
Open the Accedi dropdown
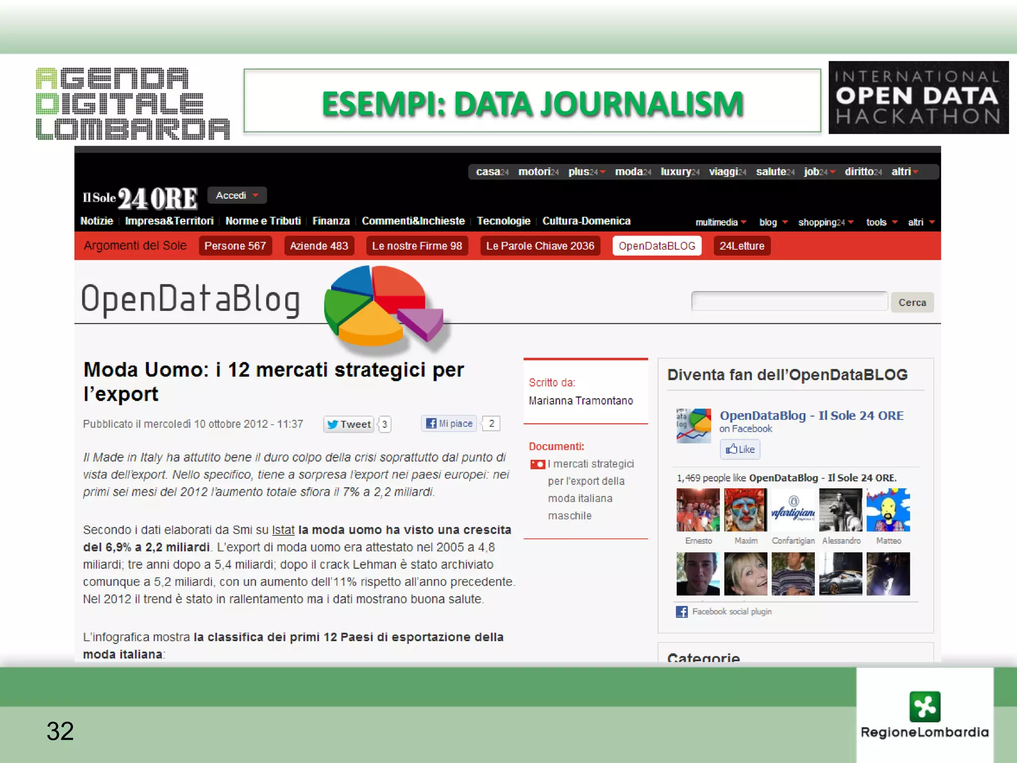coord(237,196)
